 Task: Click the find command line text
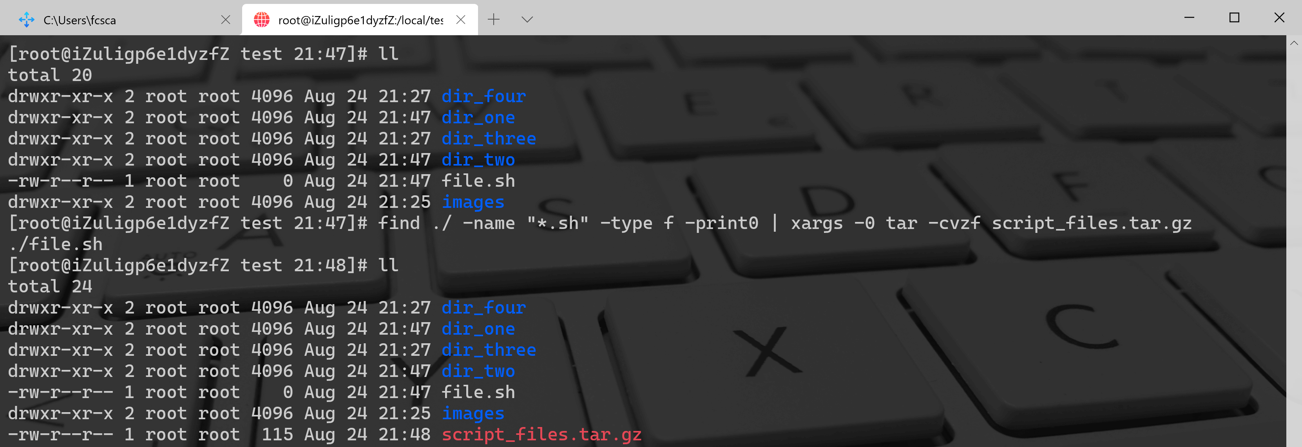[x=783, y=223]
